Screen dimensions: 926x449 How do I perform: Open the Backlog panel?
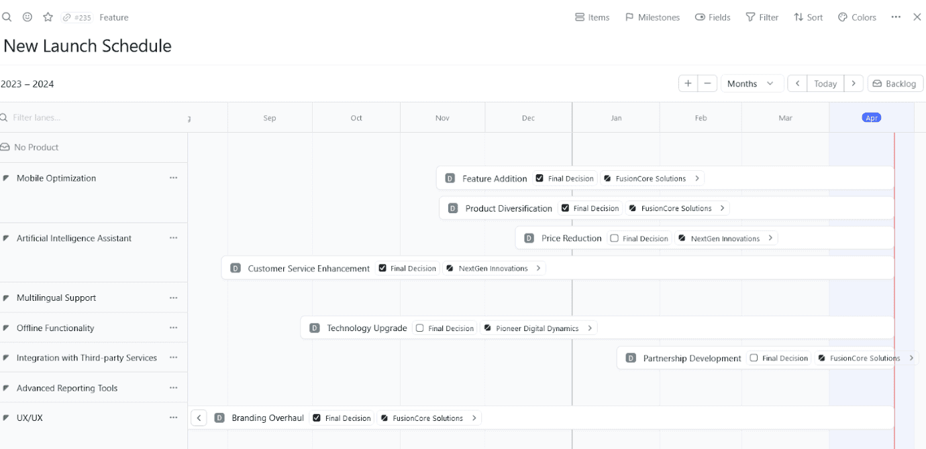pos(894,84)
